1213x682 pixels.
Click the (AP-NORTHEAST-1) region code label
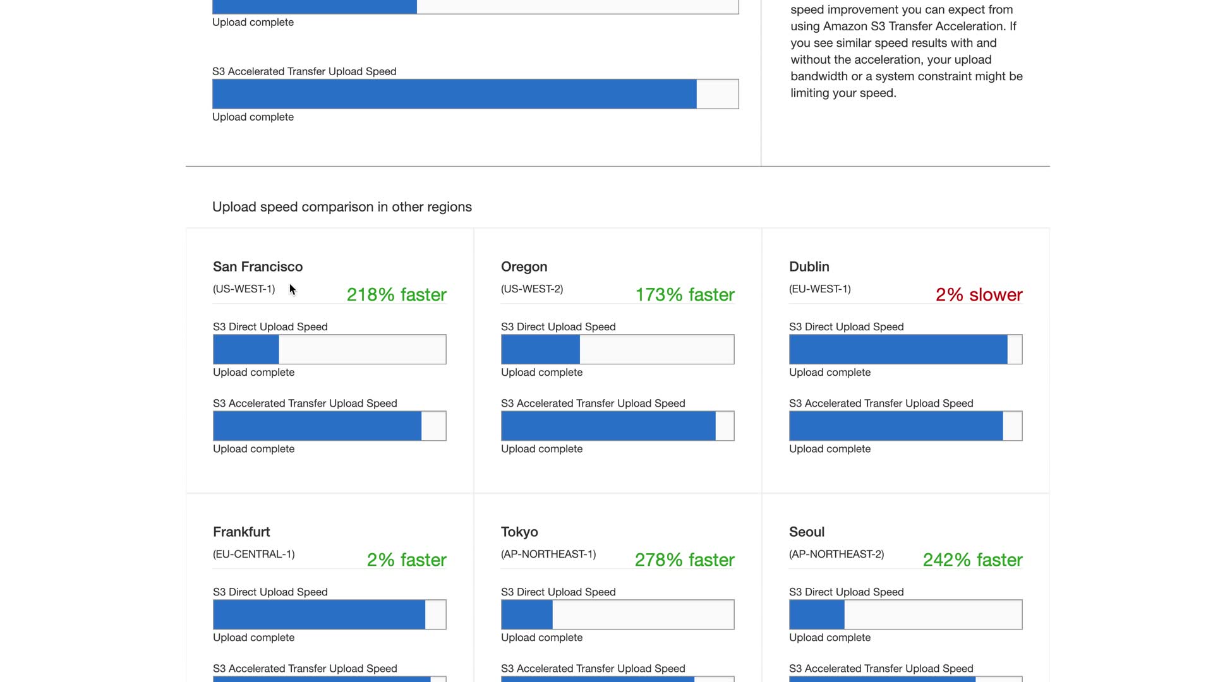pos(548,554)
